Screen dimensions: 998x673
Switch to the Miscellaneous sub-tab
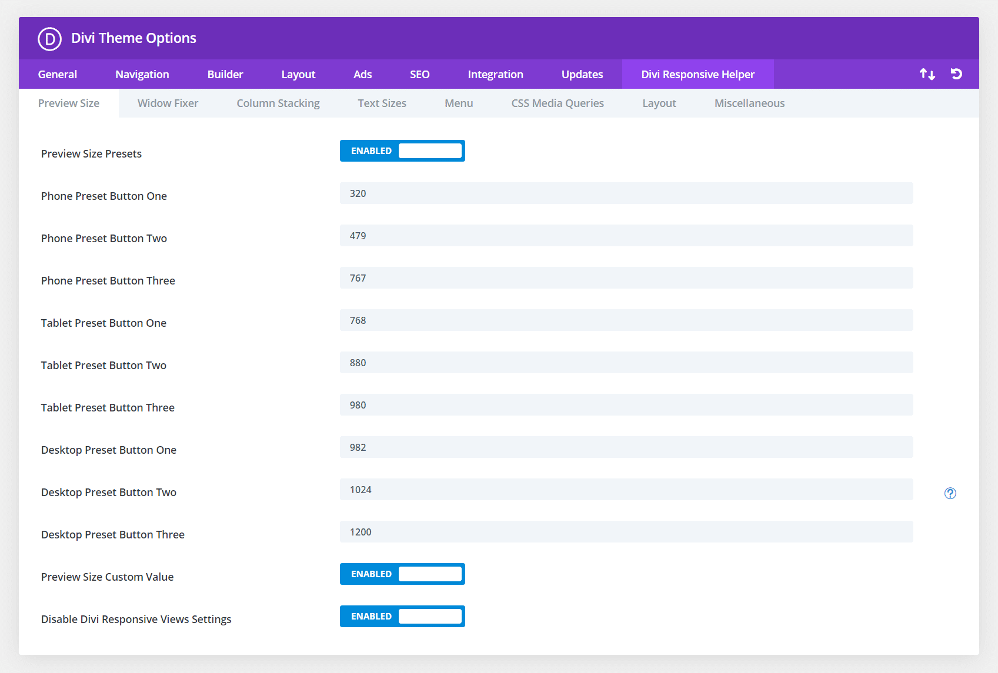750,103
